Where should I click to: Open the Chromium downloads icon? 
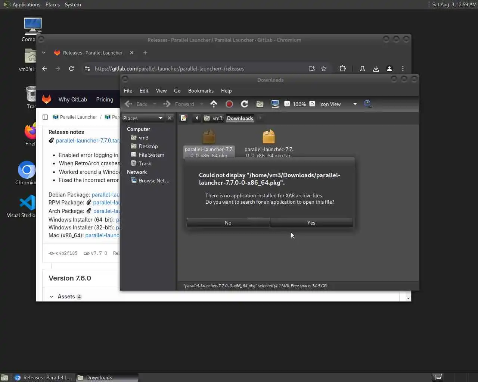(x=376, y=69)
